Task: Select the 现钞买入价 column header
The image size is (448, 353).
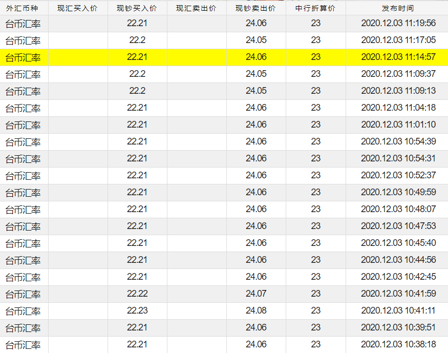Action: point(137,8)
